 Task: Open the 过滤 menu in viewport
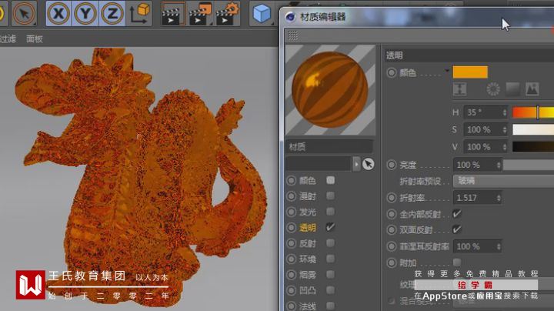(8, 38)
